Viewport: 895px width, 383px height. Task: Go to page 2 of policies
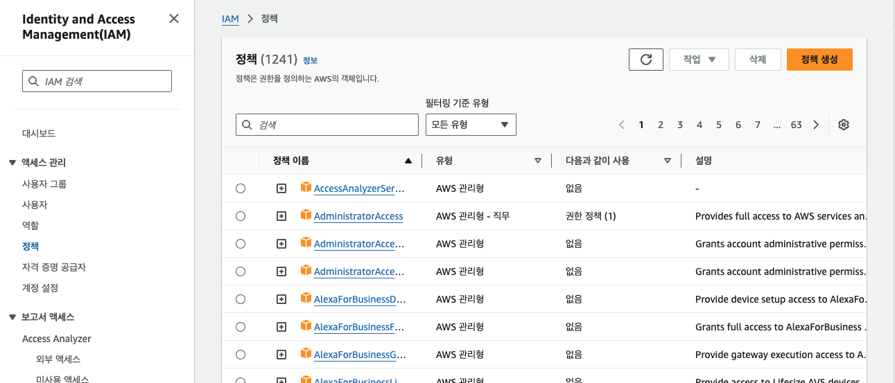[661, 125]
